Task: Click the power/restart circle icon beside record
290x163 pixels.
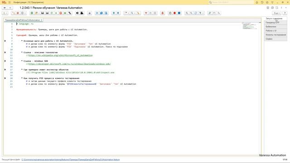Action: pyautogui.click(x=170, y=13)
